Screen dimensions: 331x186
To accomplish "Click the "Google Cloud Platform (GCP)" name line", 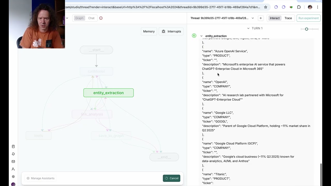I will click(230, 143).
